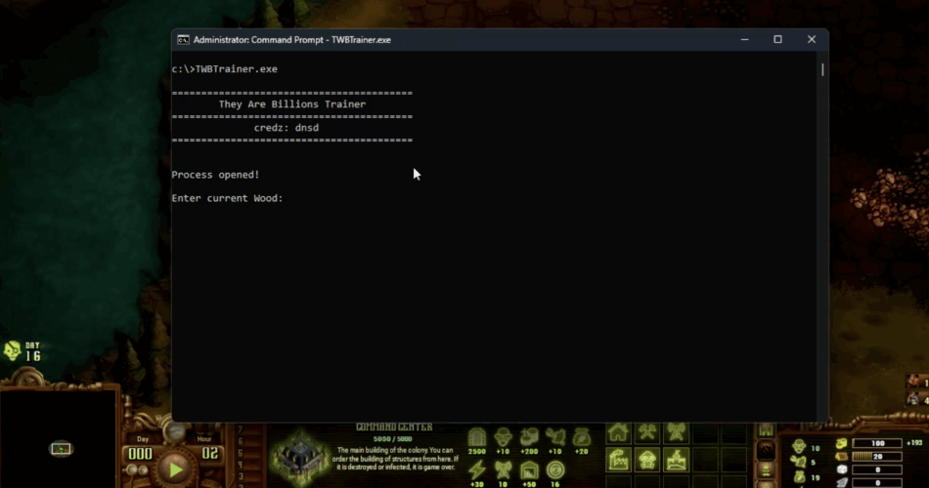Select the houses build category icon
929x488 pixels.
click(x=618, y=433)
